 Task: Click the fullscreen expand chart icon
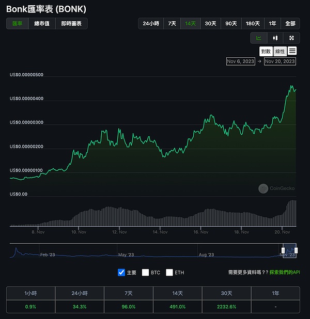click(291, 38)
